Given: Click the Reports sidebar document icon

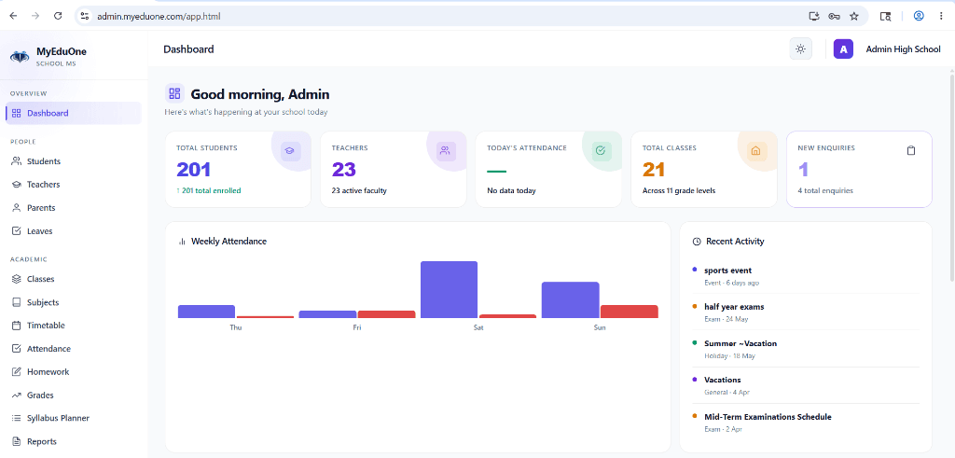Looking at the screenshot, I should point(17,441).
